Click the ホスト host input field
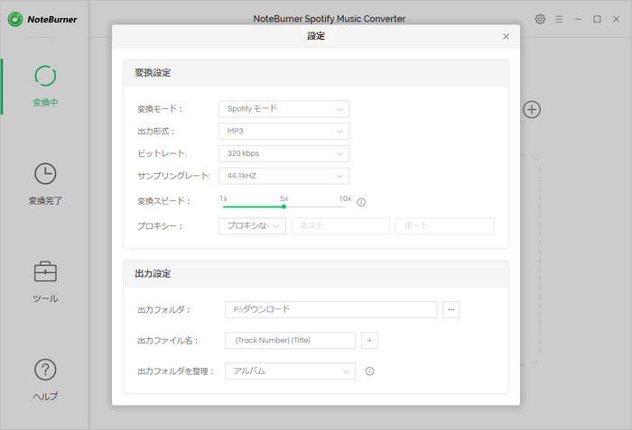Viewport: 632px width, 430px height. [340, 226]
